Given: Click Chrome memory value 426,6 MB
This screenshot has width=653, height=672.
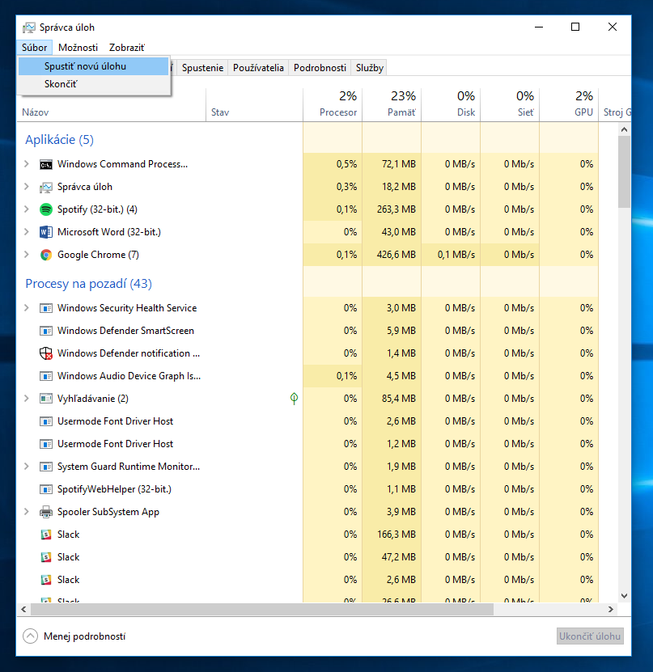Looking at the screenshot, I should (x=396, y=255).
